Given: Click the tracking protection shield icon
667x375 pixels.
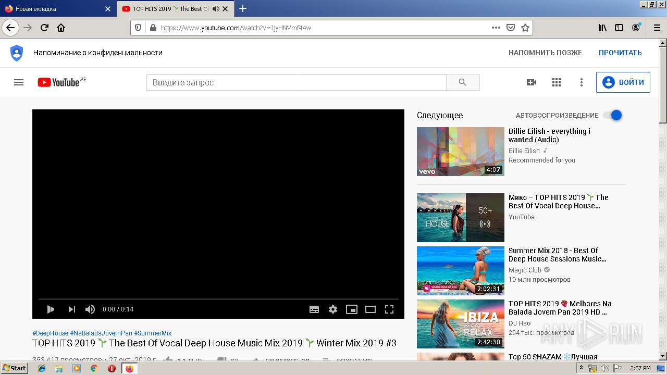Looking at the screenshot, I should [x=138, y=28].
